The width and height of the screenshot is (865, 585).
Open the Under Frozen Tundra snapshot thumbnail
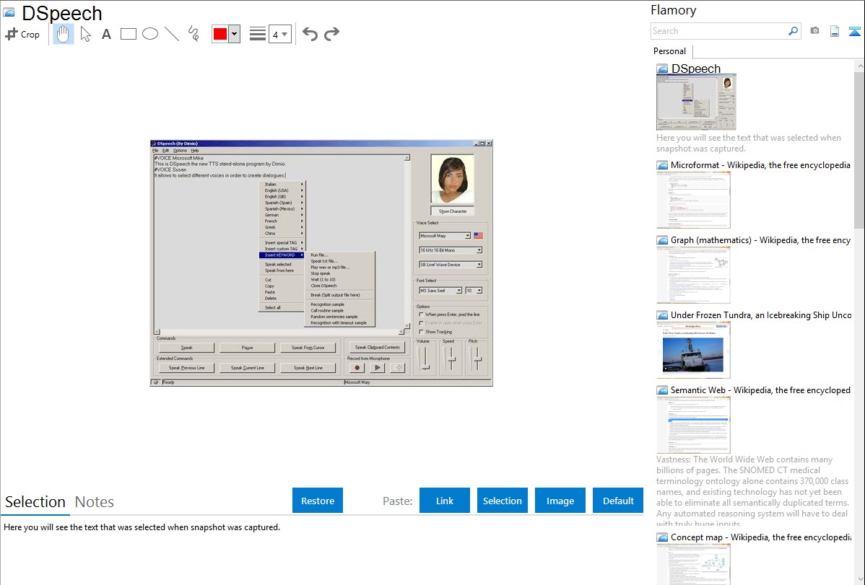tap(693, 350)
